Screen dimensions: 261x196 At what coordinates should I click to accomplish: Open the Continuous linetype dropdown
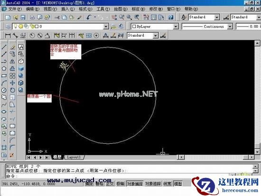coord(230,27)
